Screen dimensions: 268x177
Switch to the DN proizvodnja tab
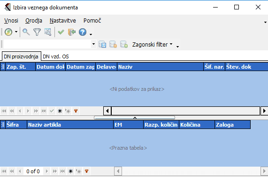21,56
